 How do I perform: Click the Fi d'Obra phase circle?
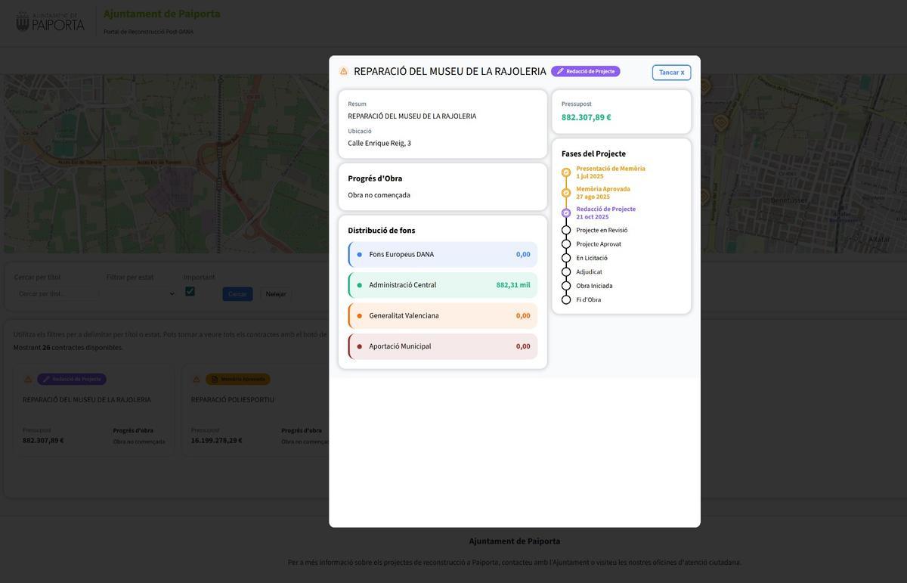[x=566, y=299]
